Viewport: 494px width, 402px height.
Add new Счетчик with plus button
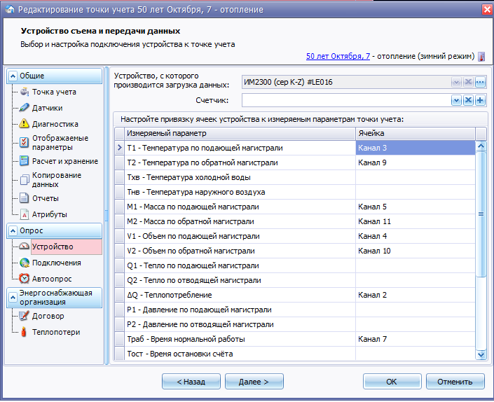pos(480,100)
